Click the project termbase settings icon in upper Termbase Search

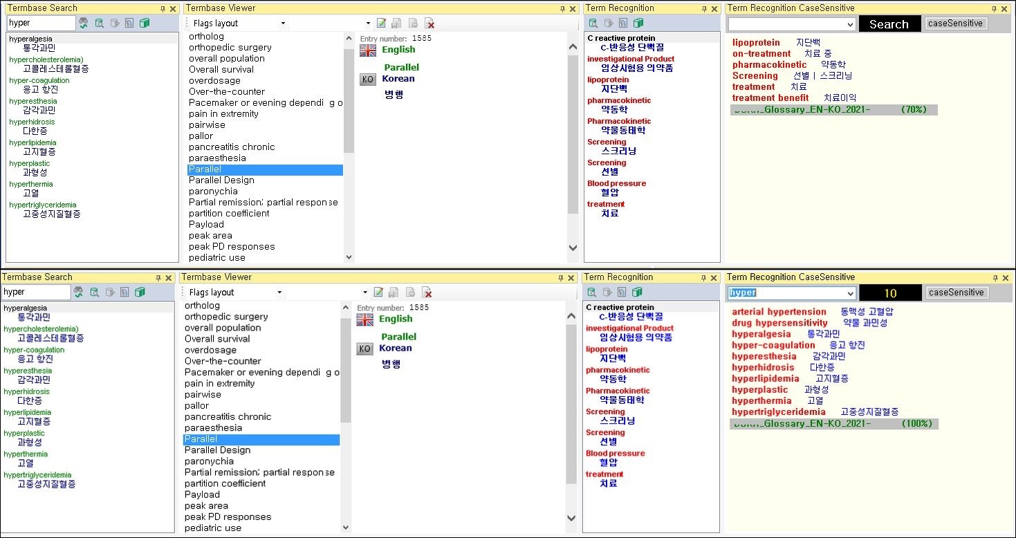129,23
